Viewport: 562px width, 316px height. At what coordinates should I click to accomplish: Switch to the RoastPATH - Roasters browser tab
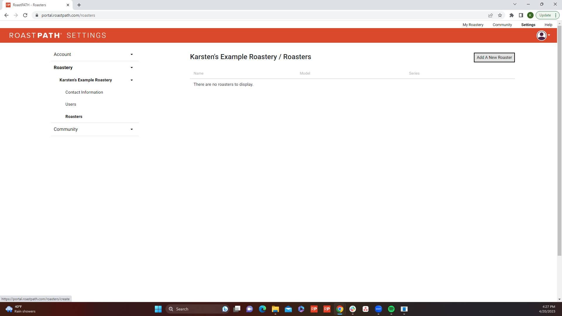38,5
